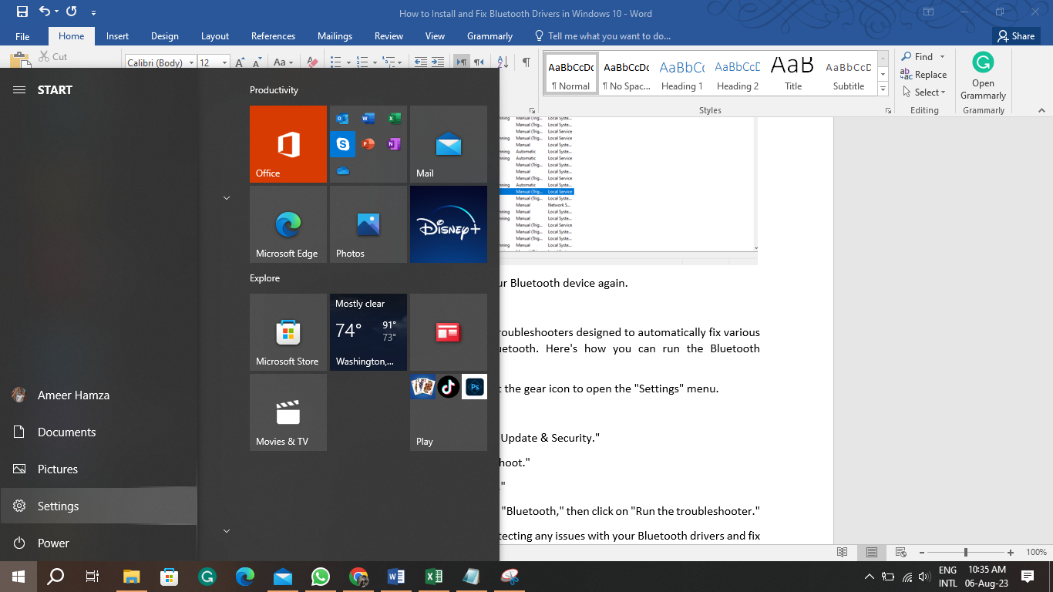Click Replace in Editing group
This screenshot has width=1053, height=592.
[923, 75]
